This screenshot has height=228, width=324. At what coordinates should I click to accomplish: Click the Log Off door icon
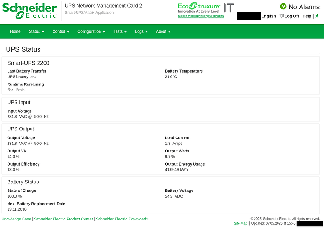[282, 16]
